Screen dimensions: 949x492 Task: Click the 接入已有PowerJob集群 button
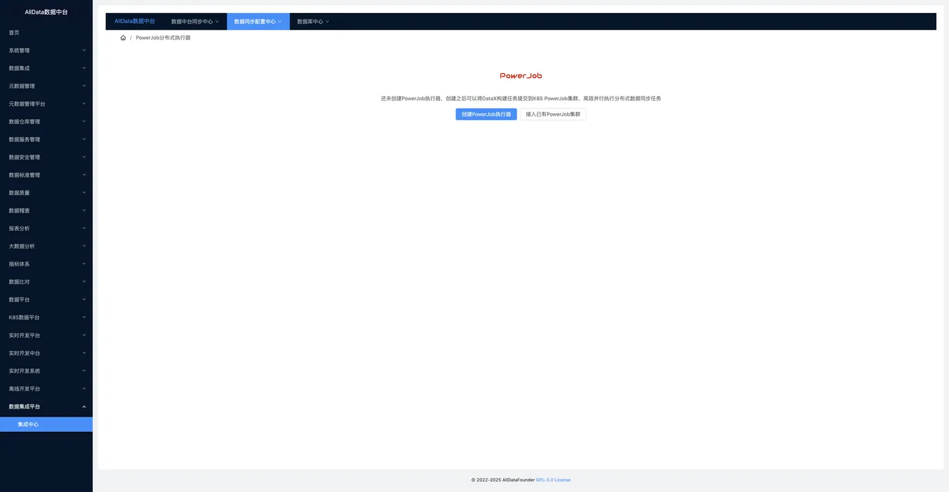pos(553,115)
